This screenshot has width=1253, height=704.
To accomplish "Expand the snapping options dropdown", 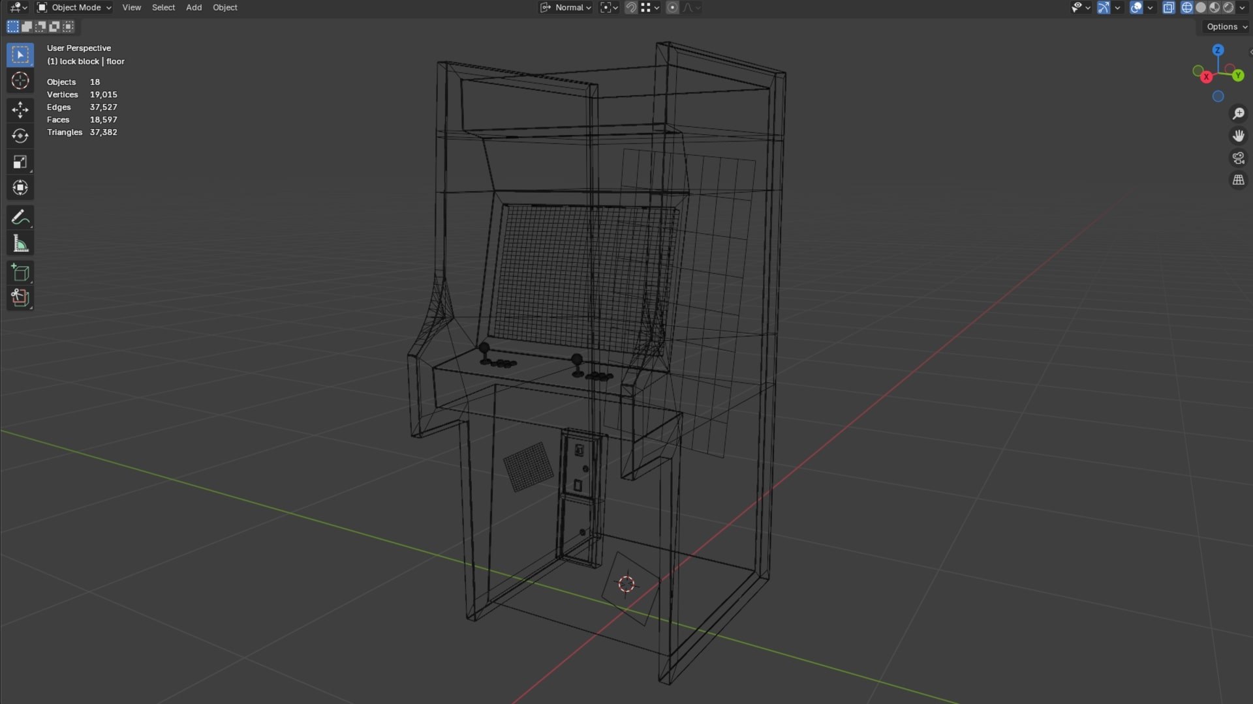I will [x=650, y=8].
